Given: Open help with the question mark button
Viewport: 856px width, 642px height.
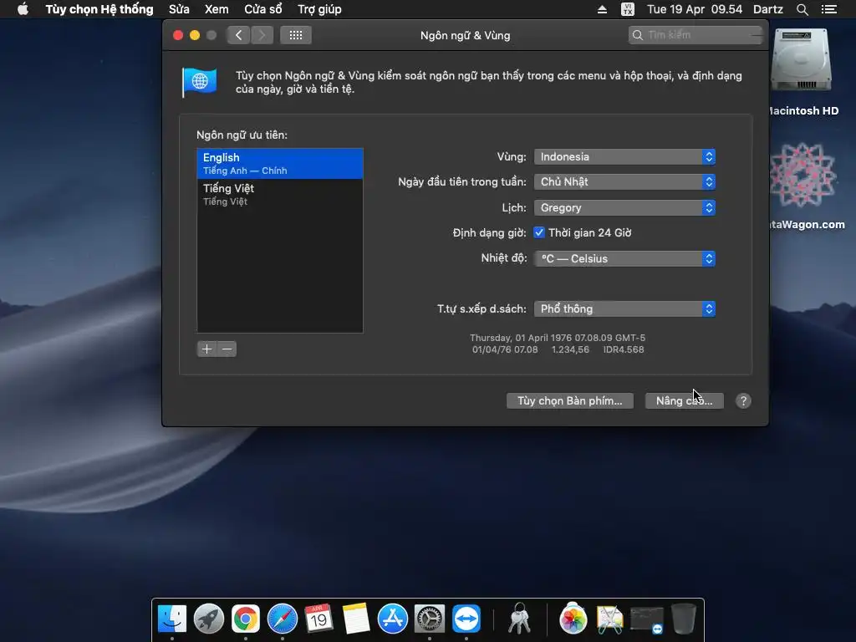Looking at the screenshot, I should pyautogui.click(x=743, y=400).
